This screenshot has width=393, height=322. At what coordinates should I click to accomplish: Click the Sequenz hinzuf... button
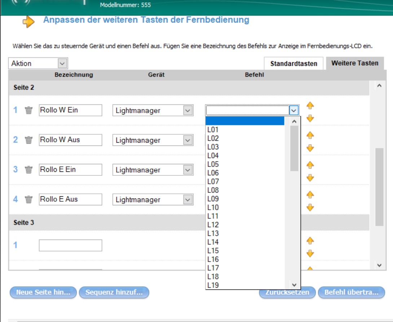click(114, 292)
